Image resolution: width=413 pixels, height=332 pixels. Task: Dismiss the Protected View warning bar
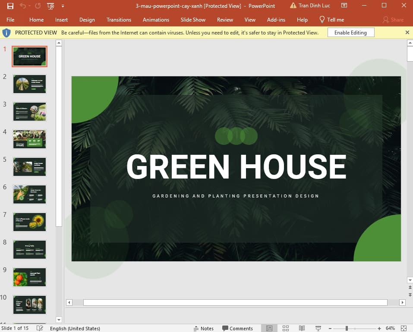(407, 32)
